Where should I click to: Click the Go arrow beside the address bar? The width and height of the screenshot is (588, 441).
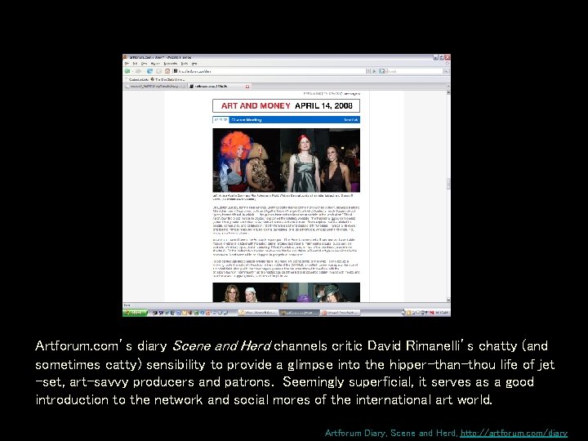coord(374,71)
